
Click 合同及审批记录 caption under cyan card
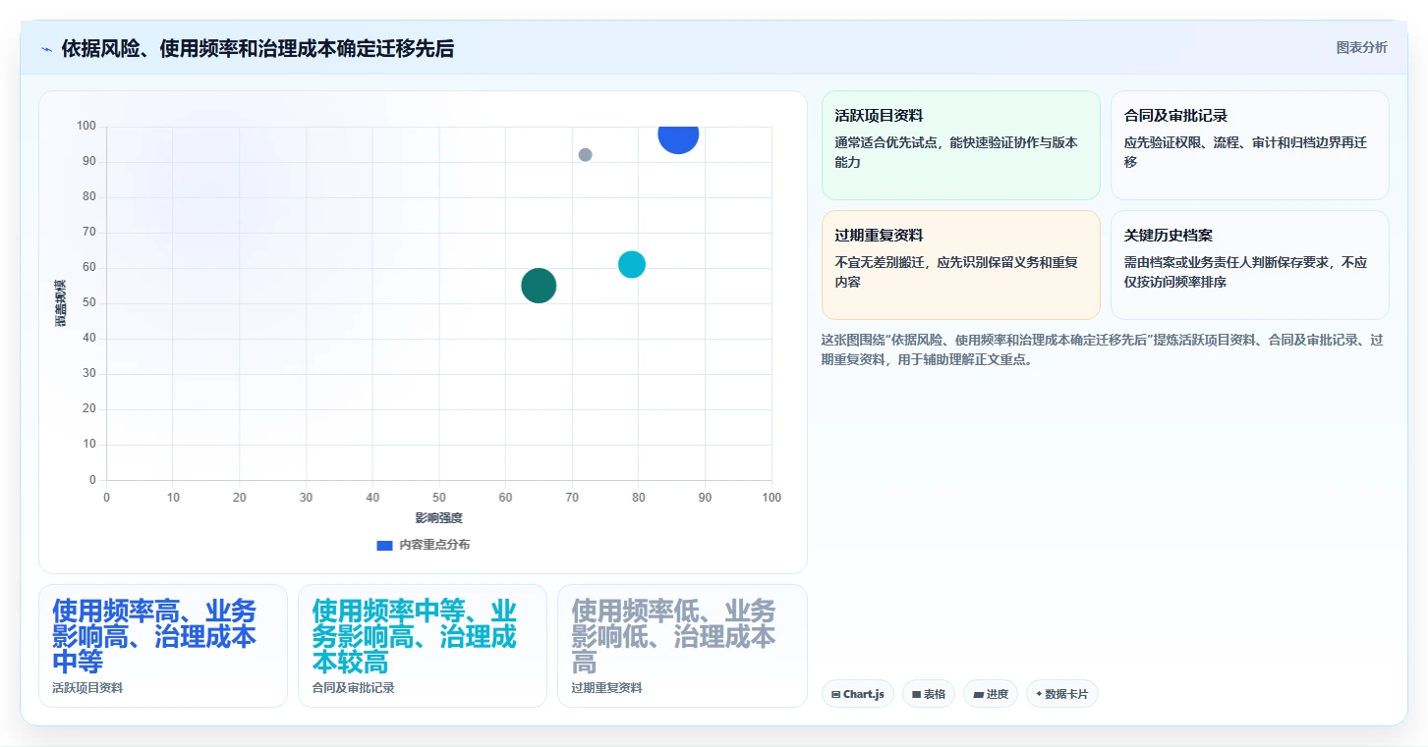[x=353, y=688]
